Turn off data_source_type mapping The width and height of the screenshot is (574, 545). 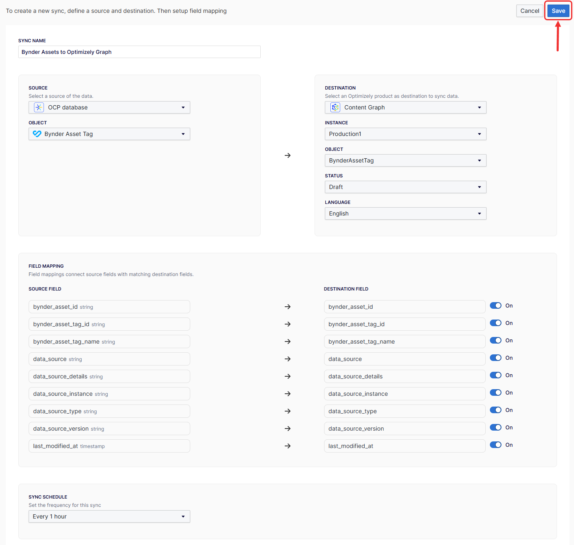pos(496,410)
